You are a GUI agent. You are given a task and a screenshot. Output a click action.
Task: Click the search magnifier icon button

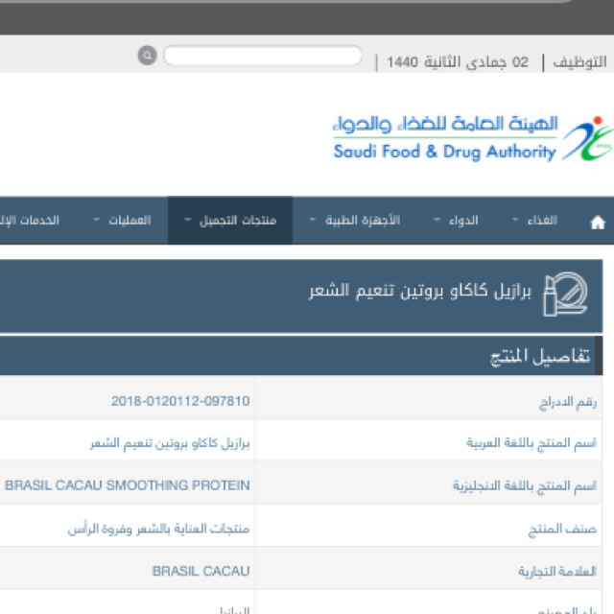(x=147, y=56)
